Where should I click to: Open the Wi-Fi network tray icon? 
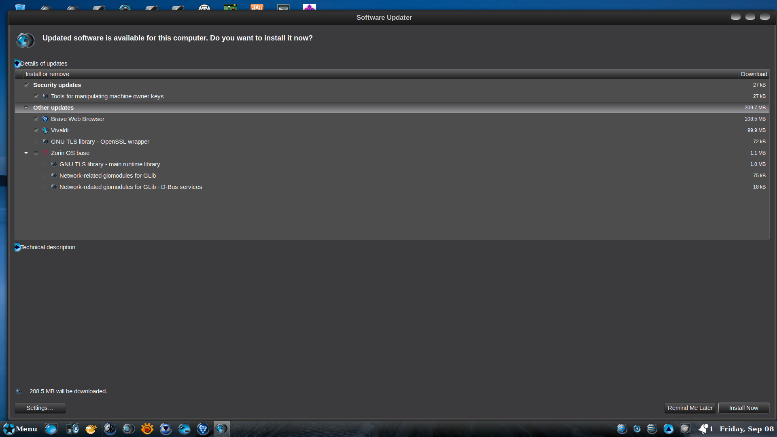coord(622,429)
